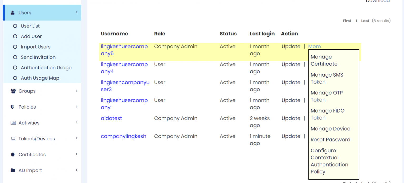Choose Manage SMS Token from More menu
Screen dimensions: 404x183
327,78
